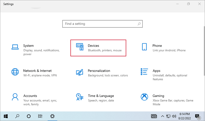Click the taskbar Search magnifier icon
The width and height of the screenshot is (205, 121).
[17, 116]
